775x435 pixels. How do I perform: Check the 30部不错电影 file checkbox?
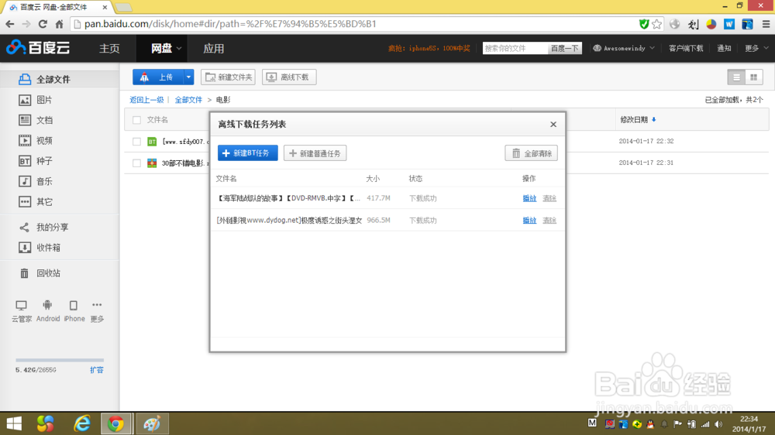(x=137, y=163)
